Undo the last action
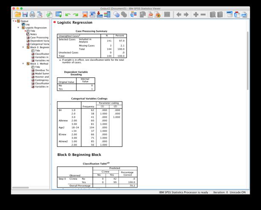 click(68, 15)
